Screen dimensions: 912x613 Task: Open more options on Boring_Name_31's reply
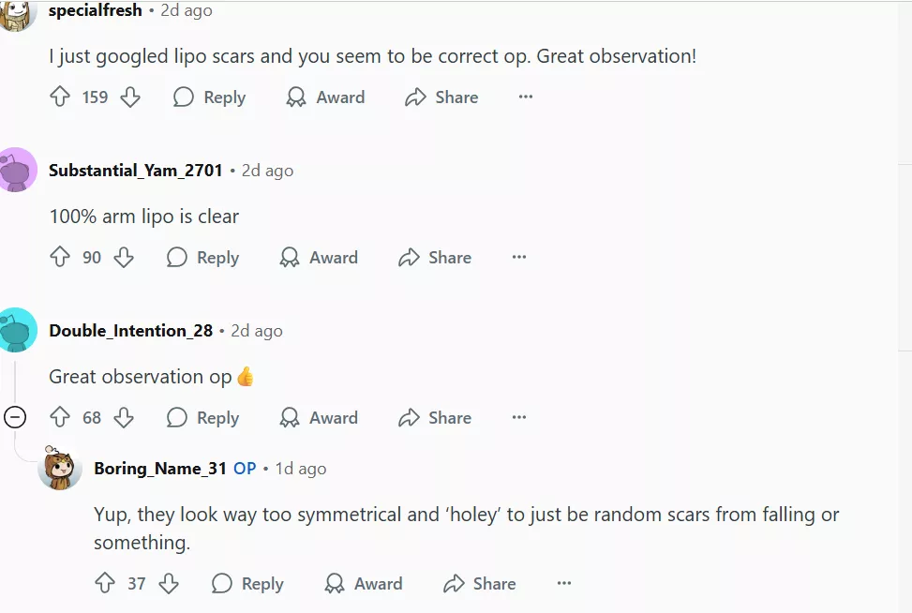coord(564,584)
